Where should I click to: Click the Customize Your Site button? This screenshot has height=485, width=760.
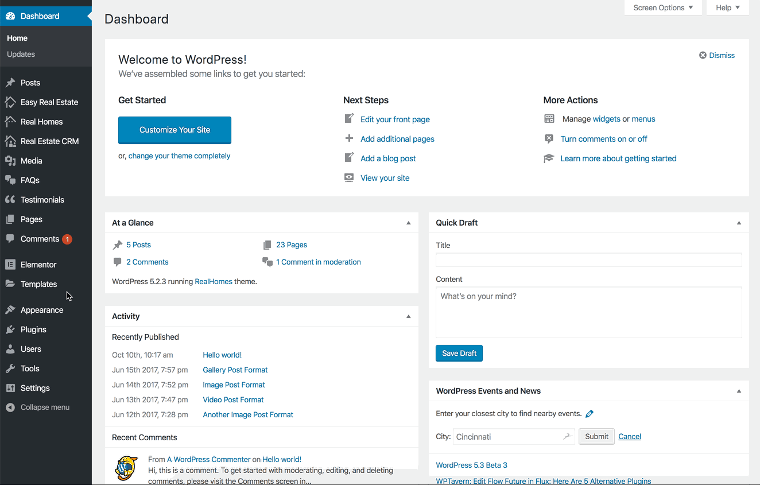click(175, 130)
